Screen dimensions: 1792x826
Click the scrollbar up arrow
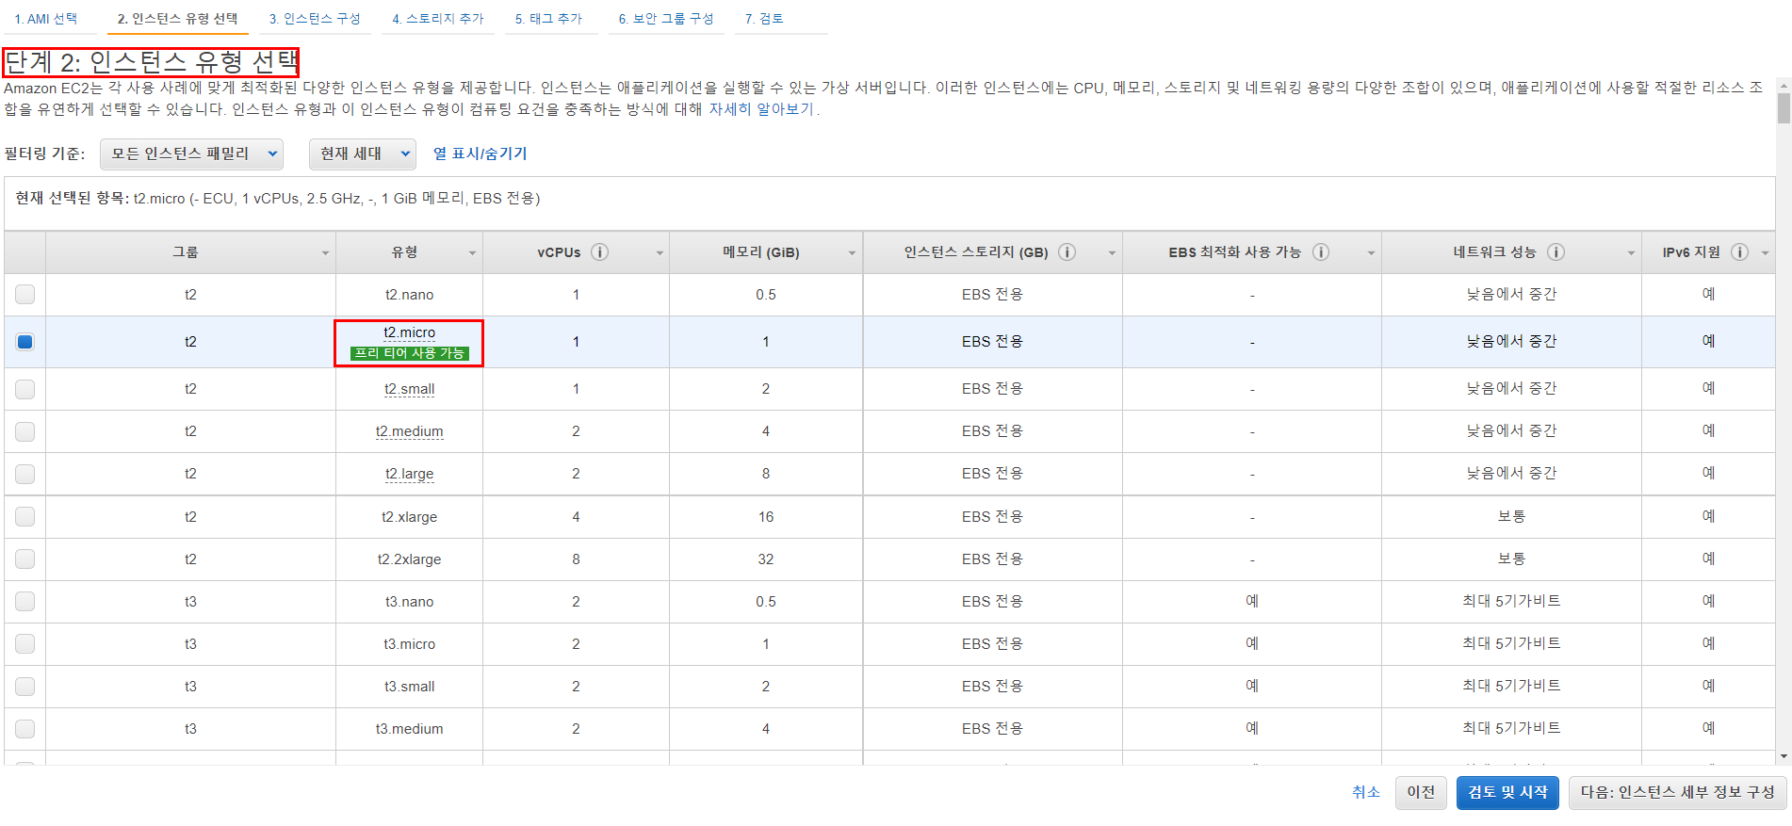1784,85
